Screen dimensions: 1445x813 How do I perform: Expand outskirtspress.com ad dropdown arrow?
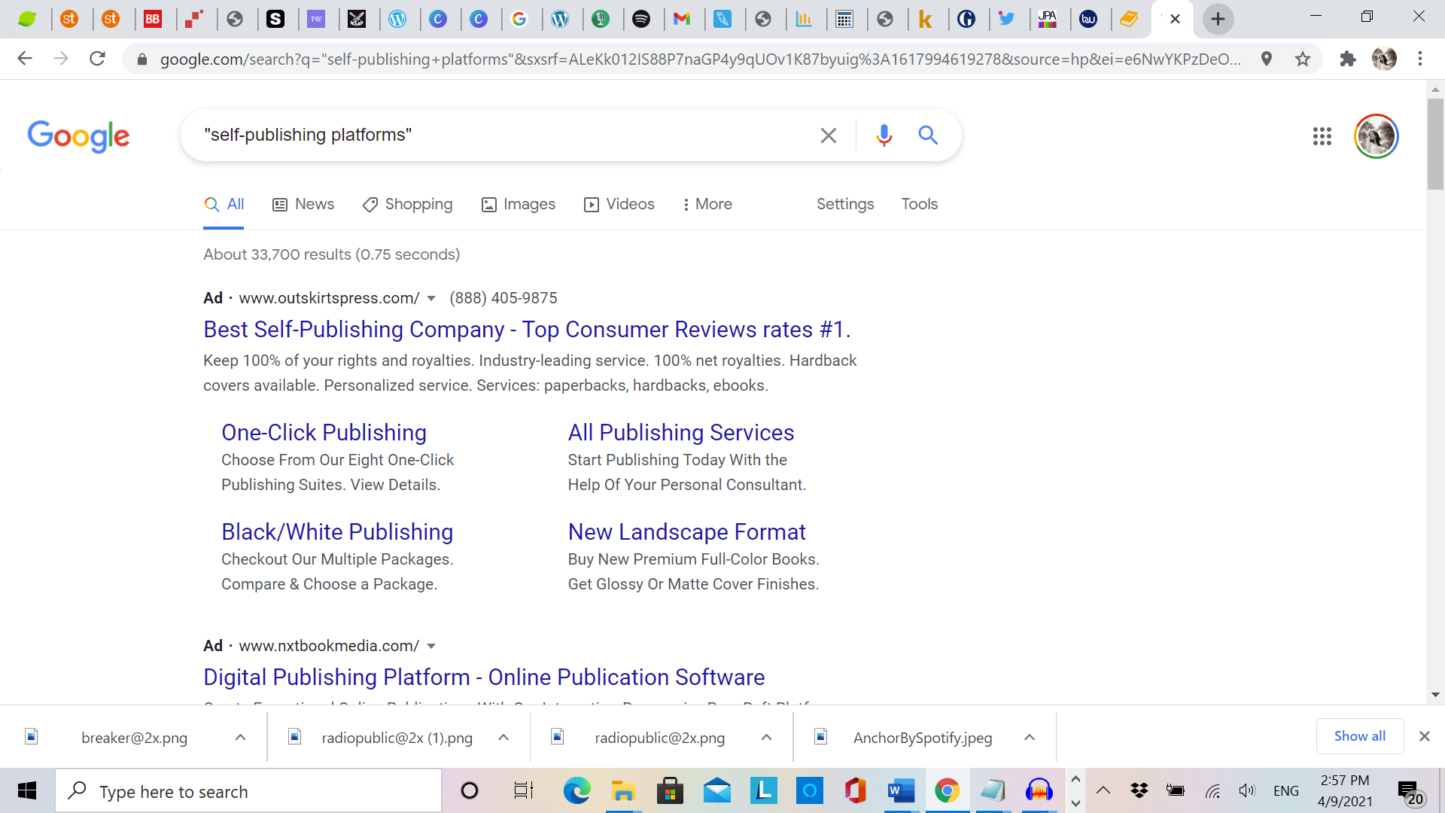(431, 299)
